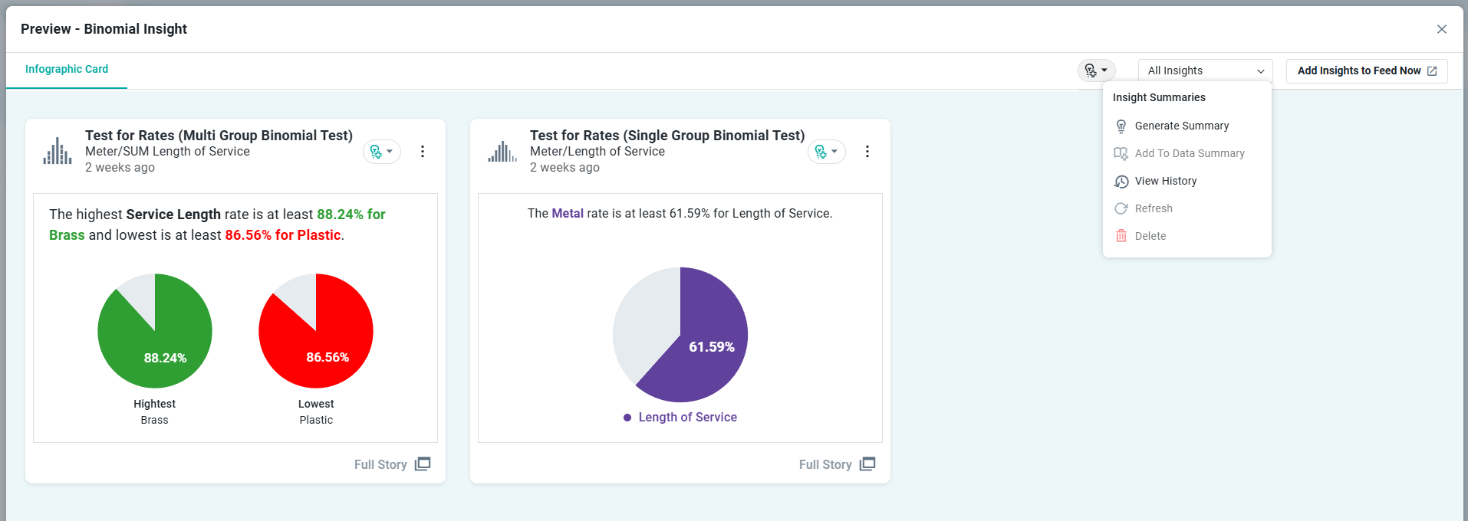Viewport: 1468px width, 521px height.
Task: Open Full Story for Multi Group test
Action: coord(392,464)
